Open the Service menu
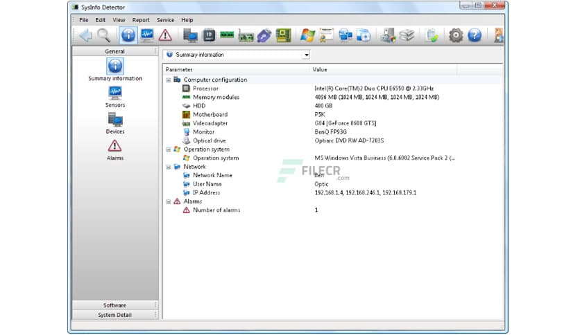 tap(165, 20)
